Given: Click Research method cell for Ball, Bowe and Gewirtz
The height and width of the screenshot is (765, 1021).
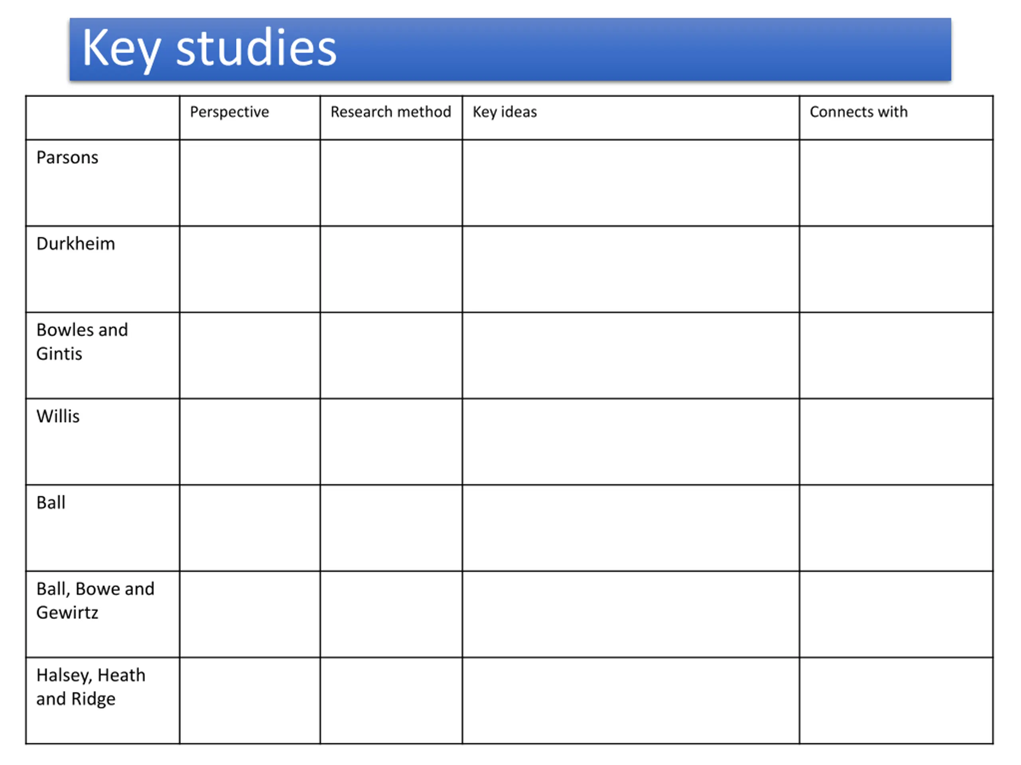Looking at the screenshot, I should pyautogui.click(x=391, y=614).
